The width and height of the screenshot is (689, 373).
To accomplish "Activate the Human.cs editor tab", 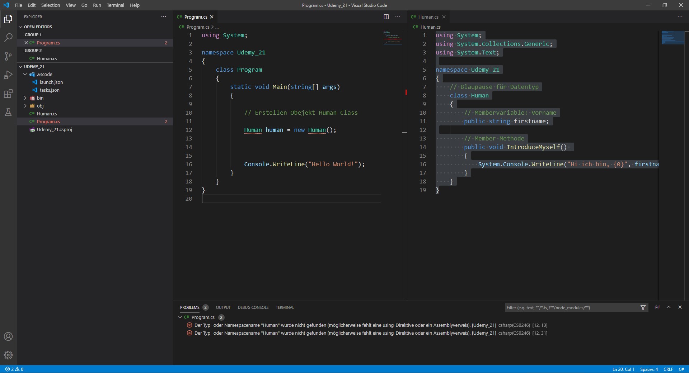I will point(428,17).
